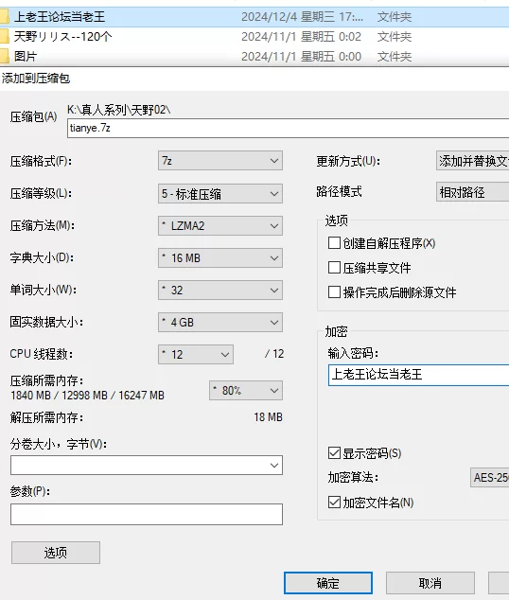Click folder icon next to 图片
Viewport: 509px width, 600px height.
pyautogui.click(x=4, y=57)
